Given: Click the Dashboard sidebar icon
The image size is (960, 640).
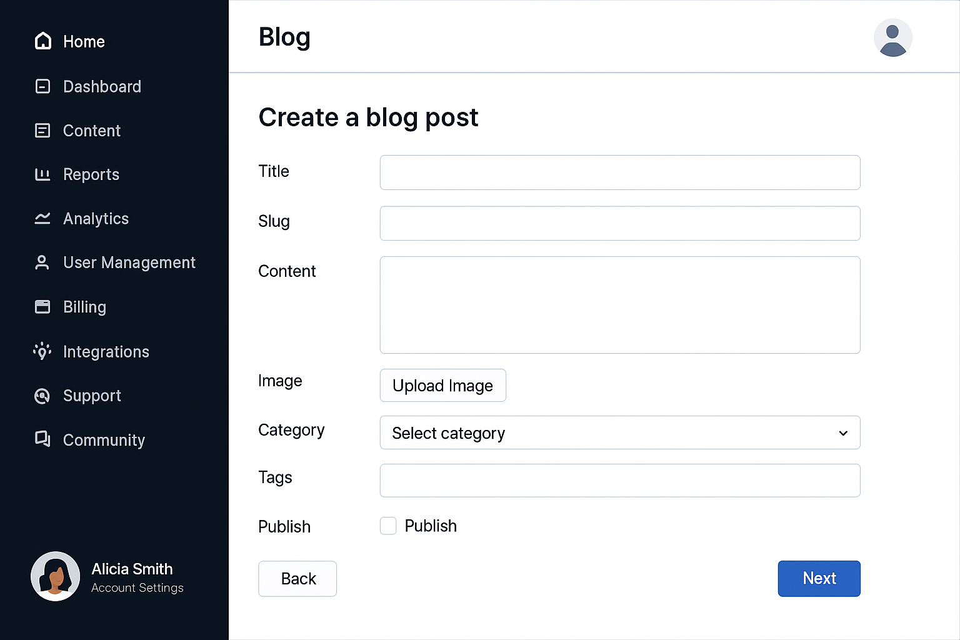Looking at the screenshot, I should click(x=42, y=86).
